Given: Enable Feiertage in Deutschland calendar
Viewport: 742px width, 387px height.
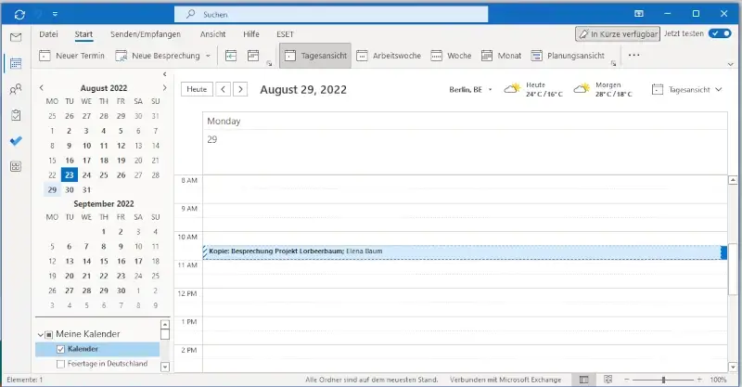Looking at the screenshot, I should pos(61,364).
